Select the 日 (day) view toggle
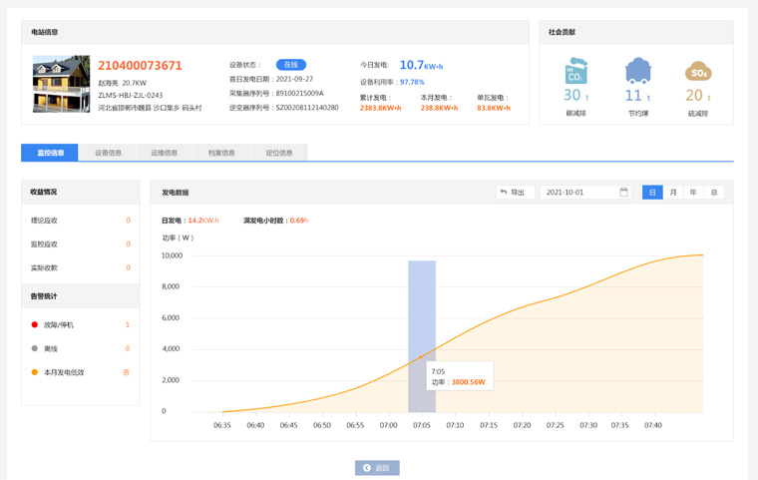The image size is (758, 480). 652,193
